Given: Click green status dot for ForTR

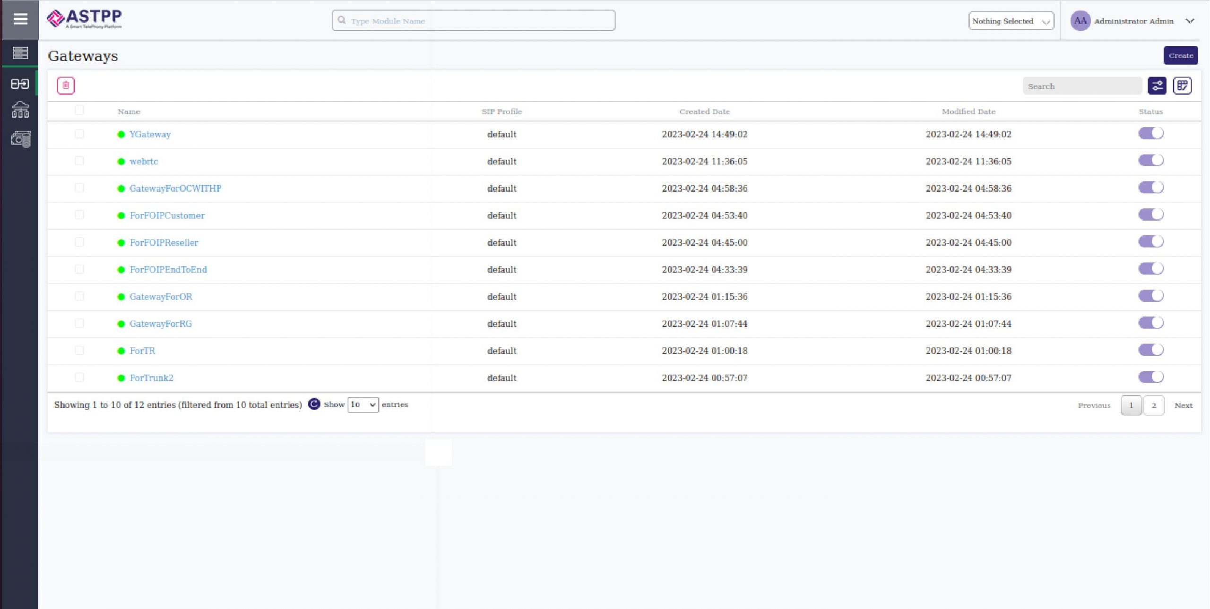Looking at the screenshot, I should click(x=121, y=351).
